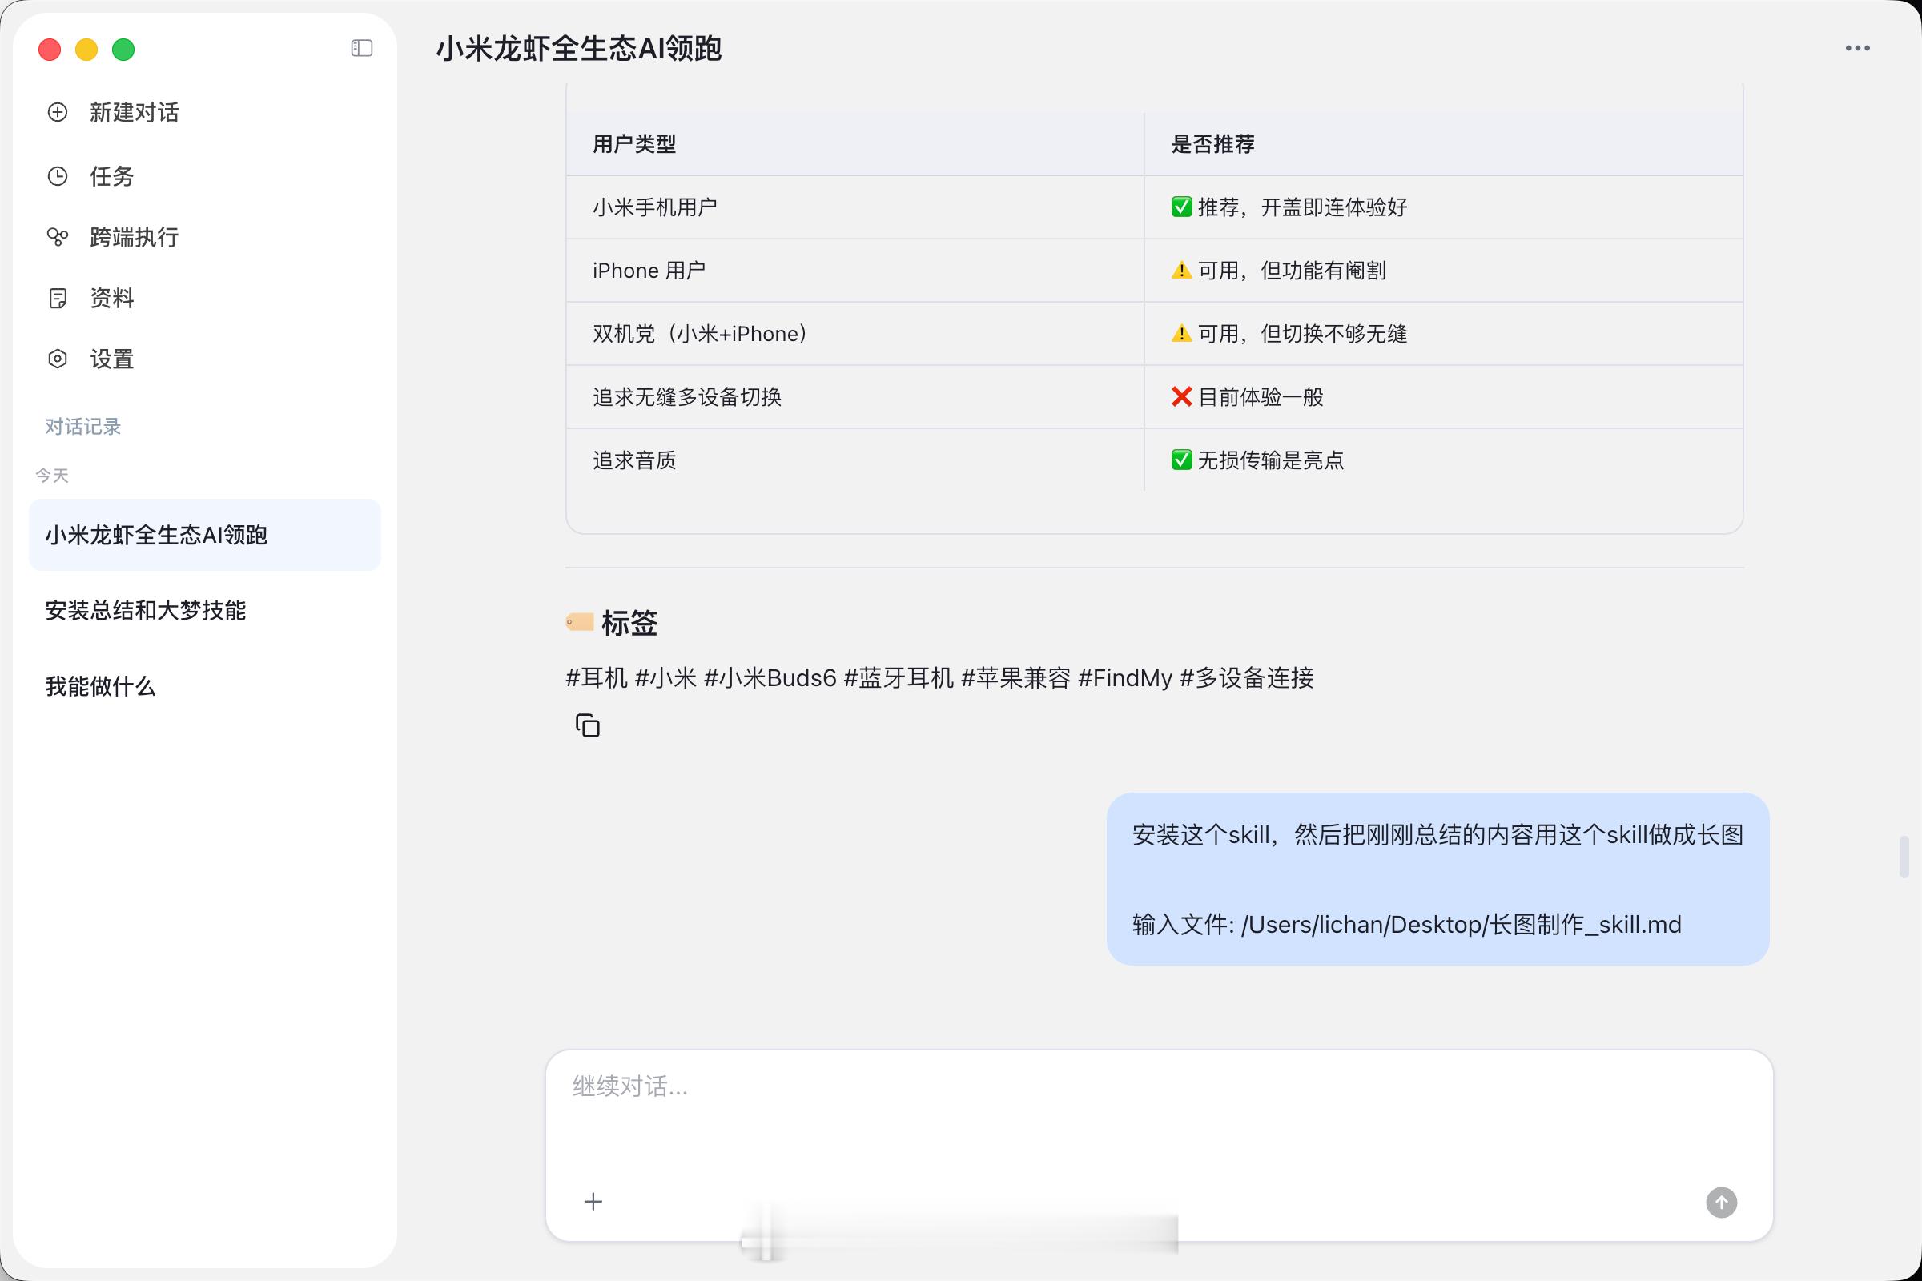Open 设置 gear icon

[x=57, y=359]
